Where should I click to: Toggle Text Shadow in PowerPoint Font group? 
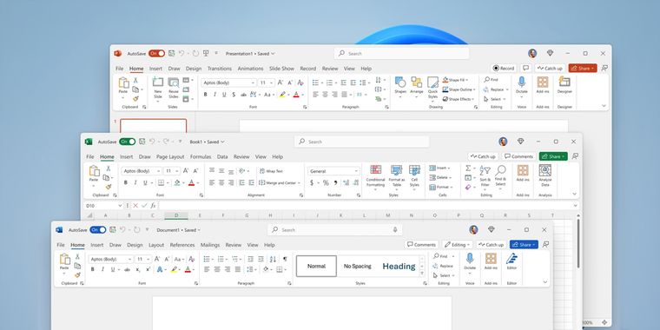point(234,95)
